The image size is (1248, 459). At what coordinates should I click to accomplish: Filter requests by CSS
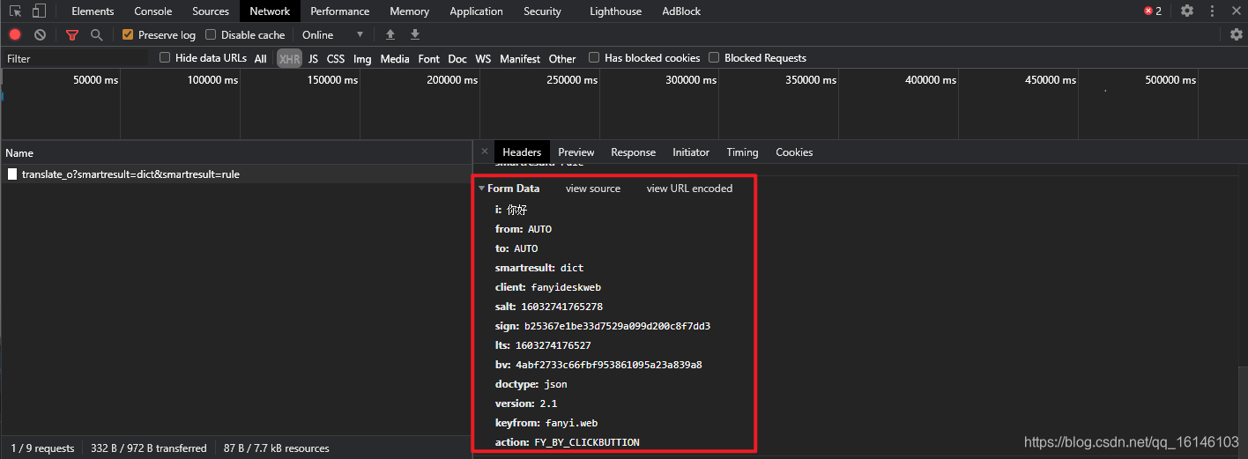click(x=336, y=58)
